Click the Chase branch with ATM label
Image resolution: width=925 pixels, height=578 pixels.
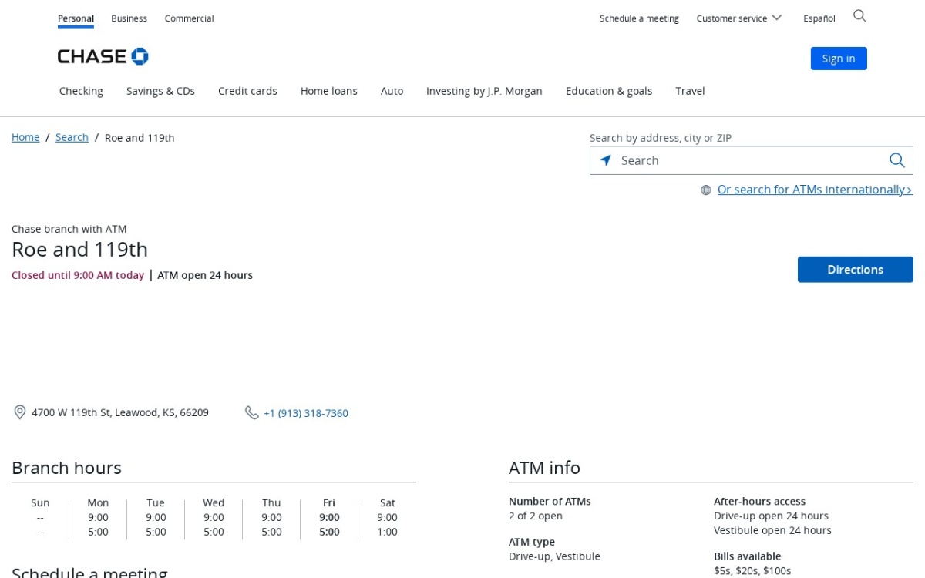(69, 229)
